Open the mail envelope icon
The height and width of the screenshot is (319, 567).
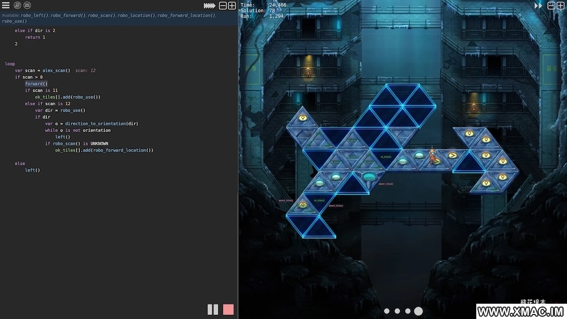pos(27,5)
